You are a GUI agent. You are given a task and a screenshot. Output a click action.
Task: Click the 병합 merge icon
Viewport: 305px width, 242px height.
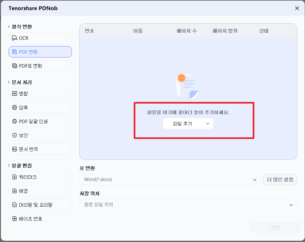(x=15, y=94)
